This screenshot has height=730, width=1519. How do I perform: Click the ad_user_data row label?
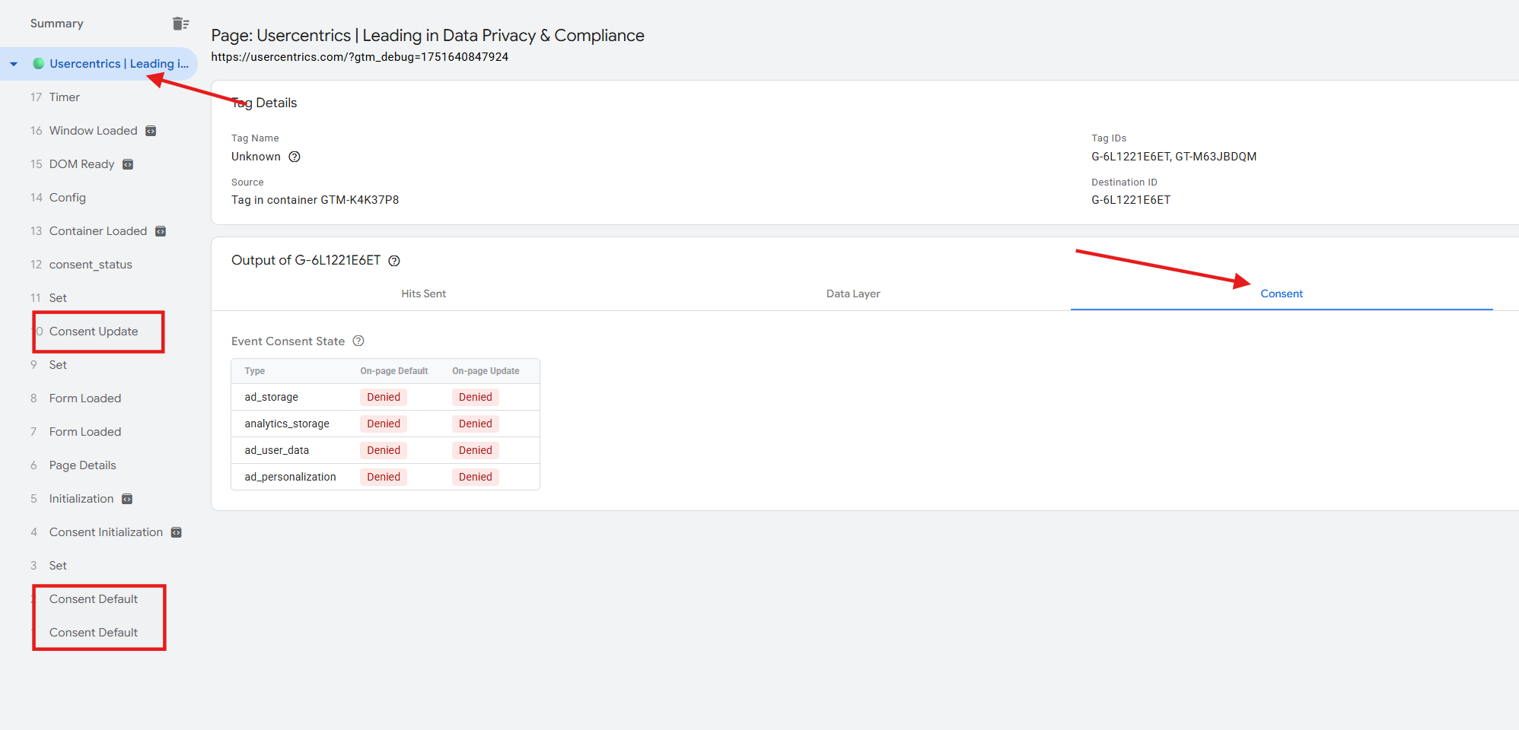(x=276, y=450)
